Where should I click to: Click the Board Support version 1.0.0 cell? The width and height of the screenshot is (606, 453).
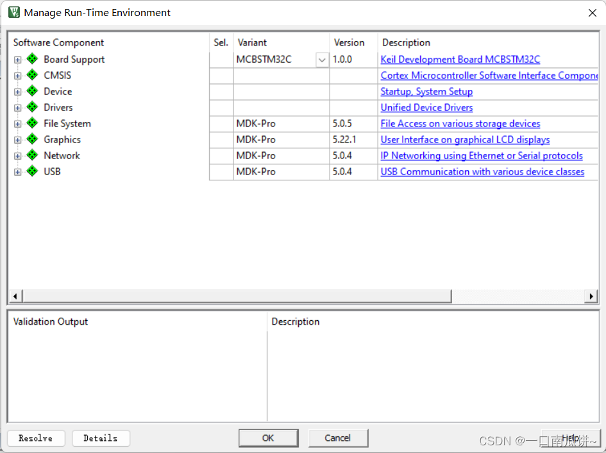(x=353, y=60)
